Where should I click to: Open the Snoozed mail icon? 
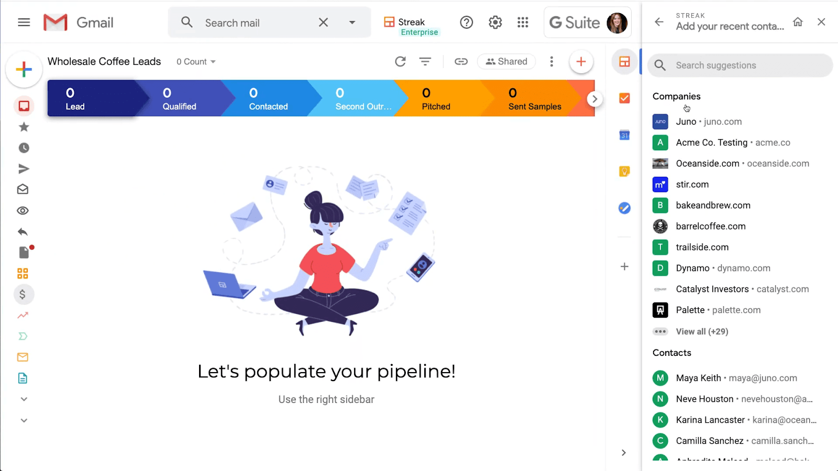pos(23,148)
